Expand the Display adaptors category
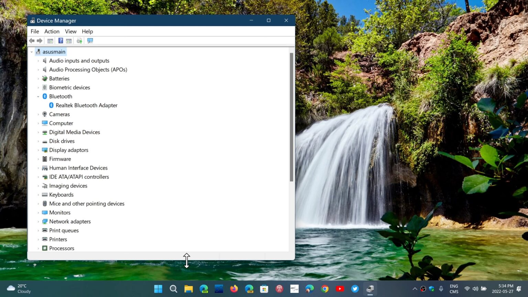 (x=38, y=150)
